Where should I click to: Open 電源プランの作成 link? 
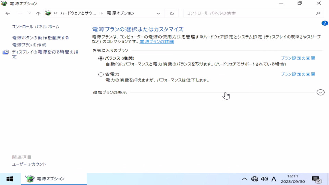tap(29, 45)
